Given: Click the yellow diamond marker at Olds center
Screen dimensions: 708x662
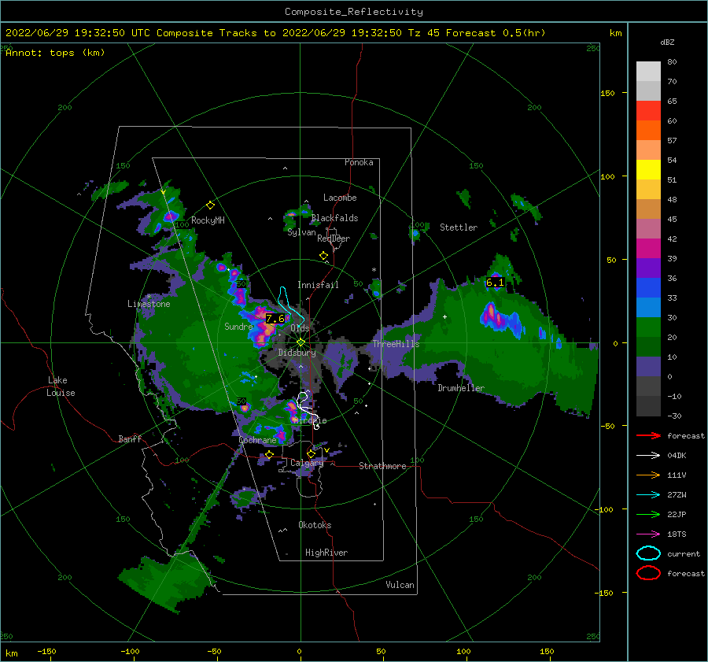Looking at the screenshot, I should [301, 342].
